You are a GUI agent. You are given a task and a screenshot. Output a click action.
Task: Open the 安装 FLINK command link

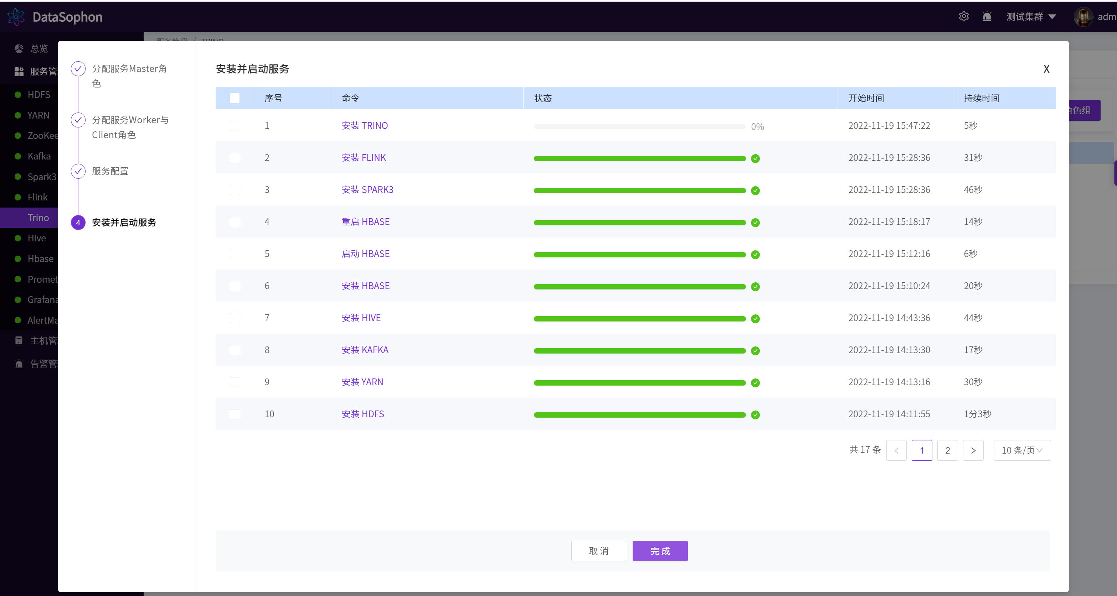(x=364, y=158)
